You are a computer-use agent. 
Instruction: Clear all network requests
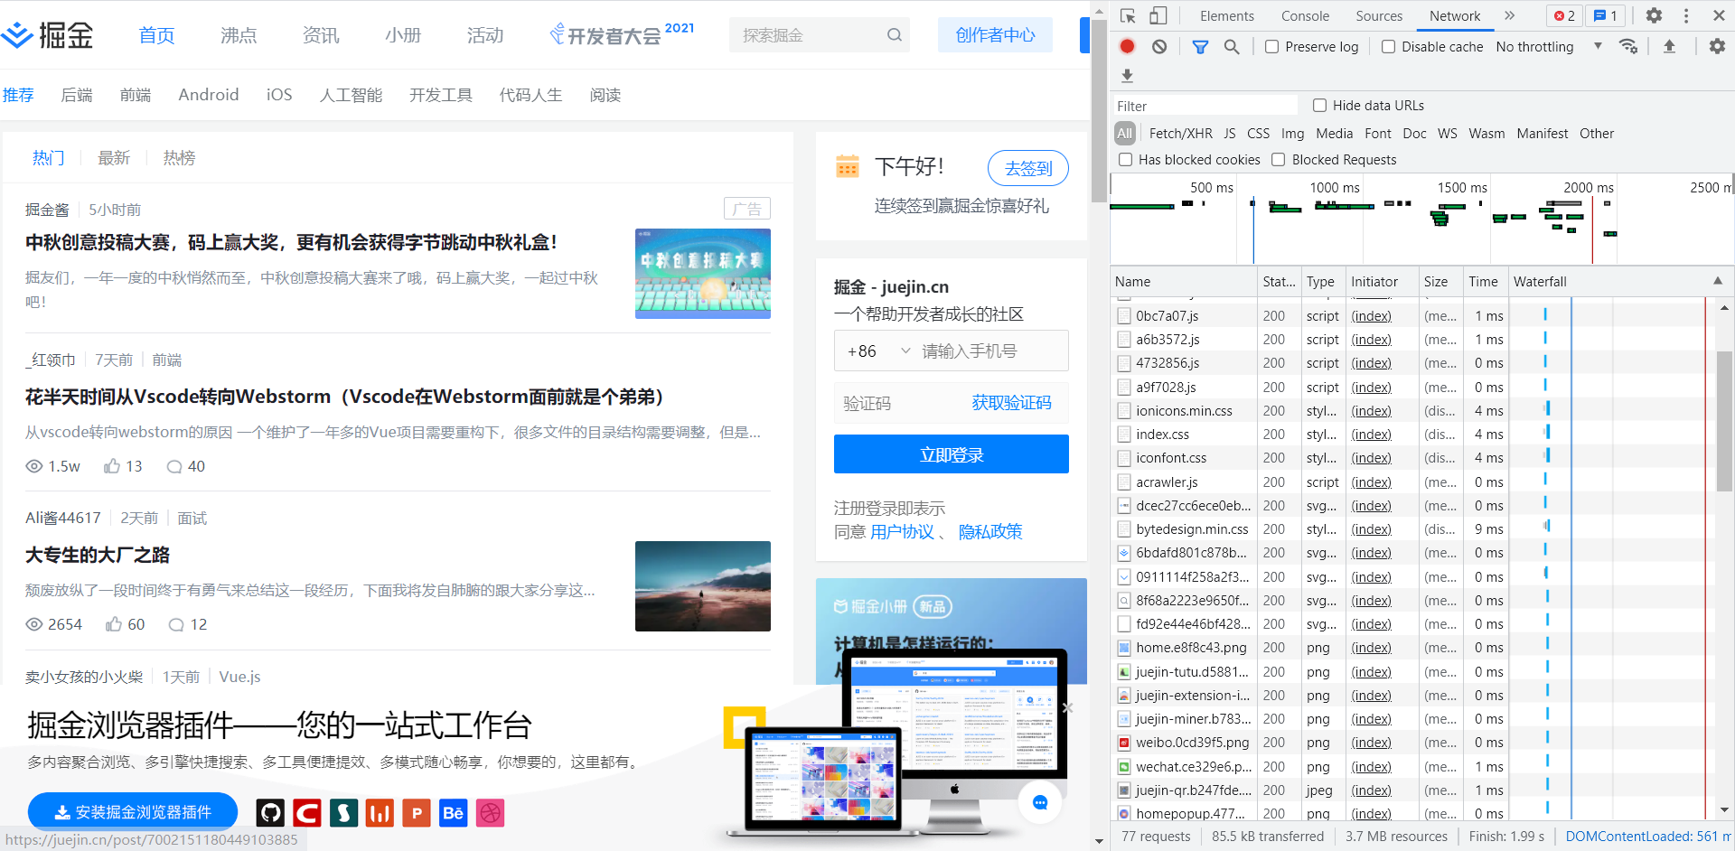click(x=1159, y=46)
